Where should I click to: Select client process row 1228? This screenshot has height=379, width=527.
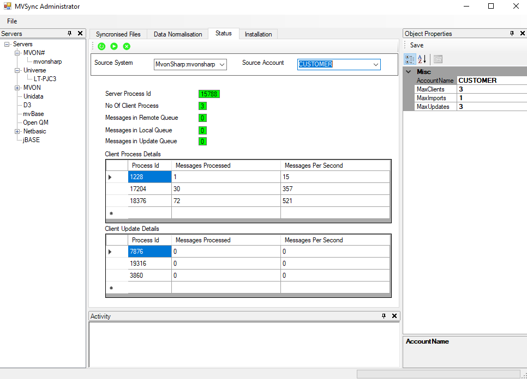pos(149,177)
